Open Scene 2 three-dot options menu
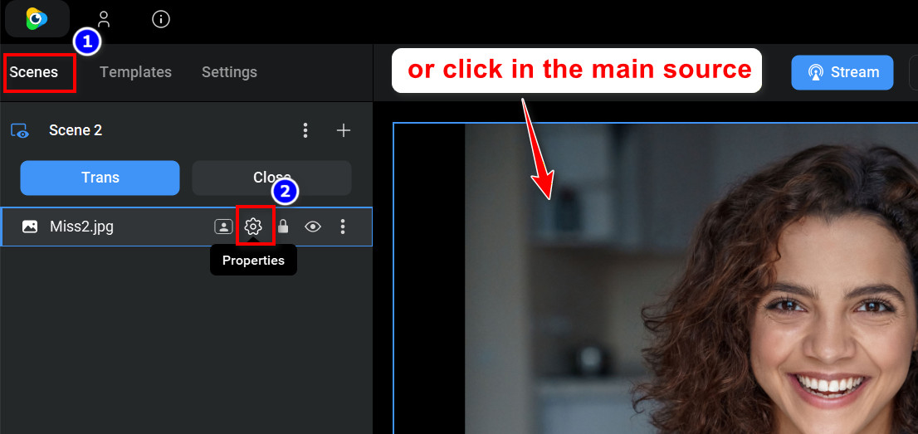This screenshot has width=918, height=434. click(305, 130)
